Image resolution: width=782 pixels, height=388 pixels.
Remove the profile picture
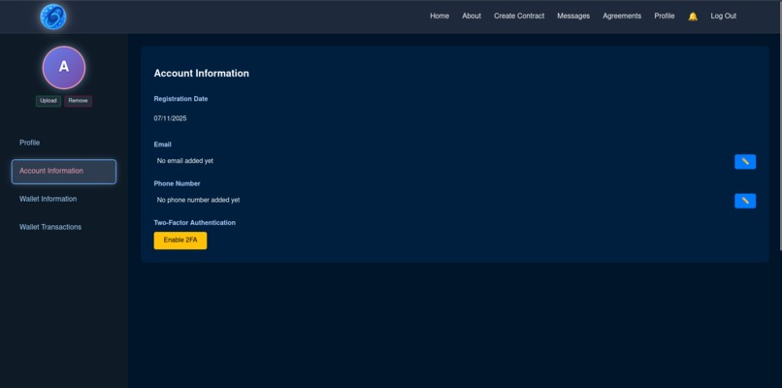point(78,101)
